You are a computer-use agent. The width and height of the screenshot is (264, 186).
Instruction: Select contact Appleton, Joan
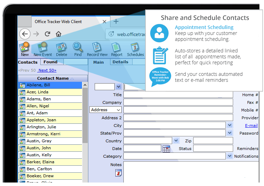coord(50,120)
